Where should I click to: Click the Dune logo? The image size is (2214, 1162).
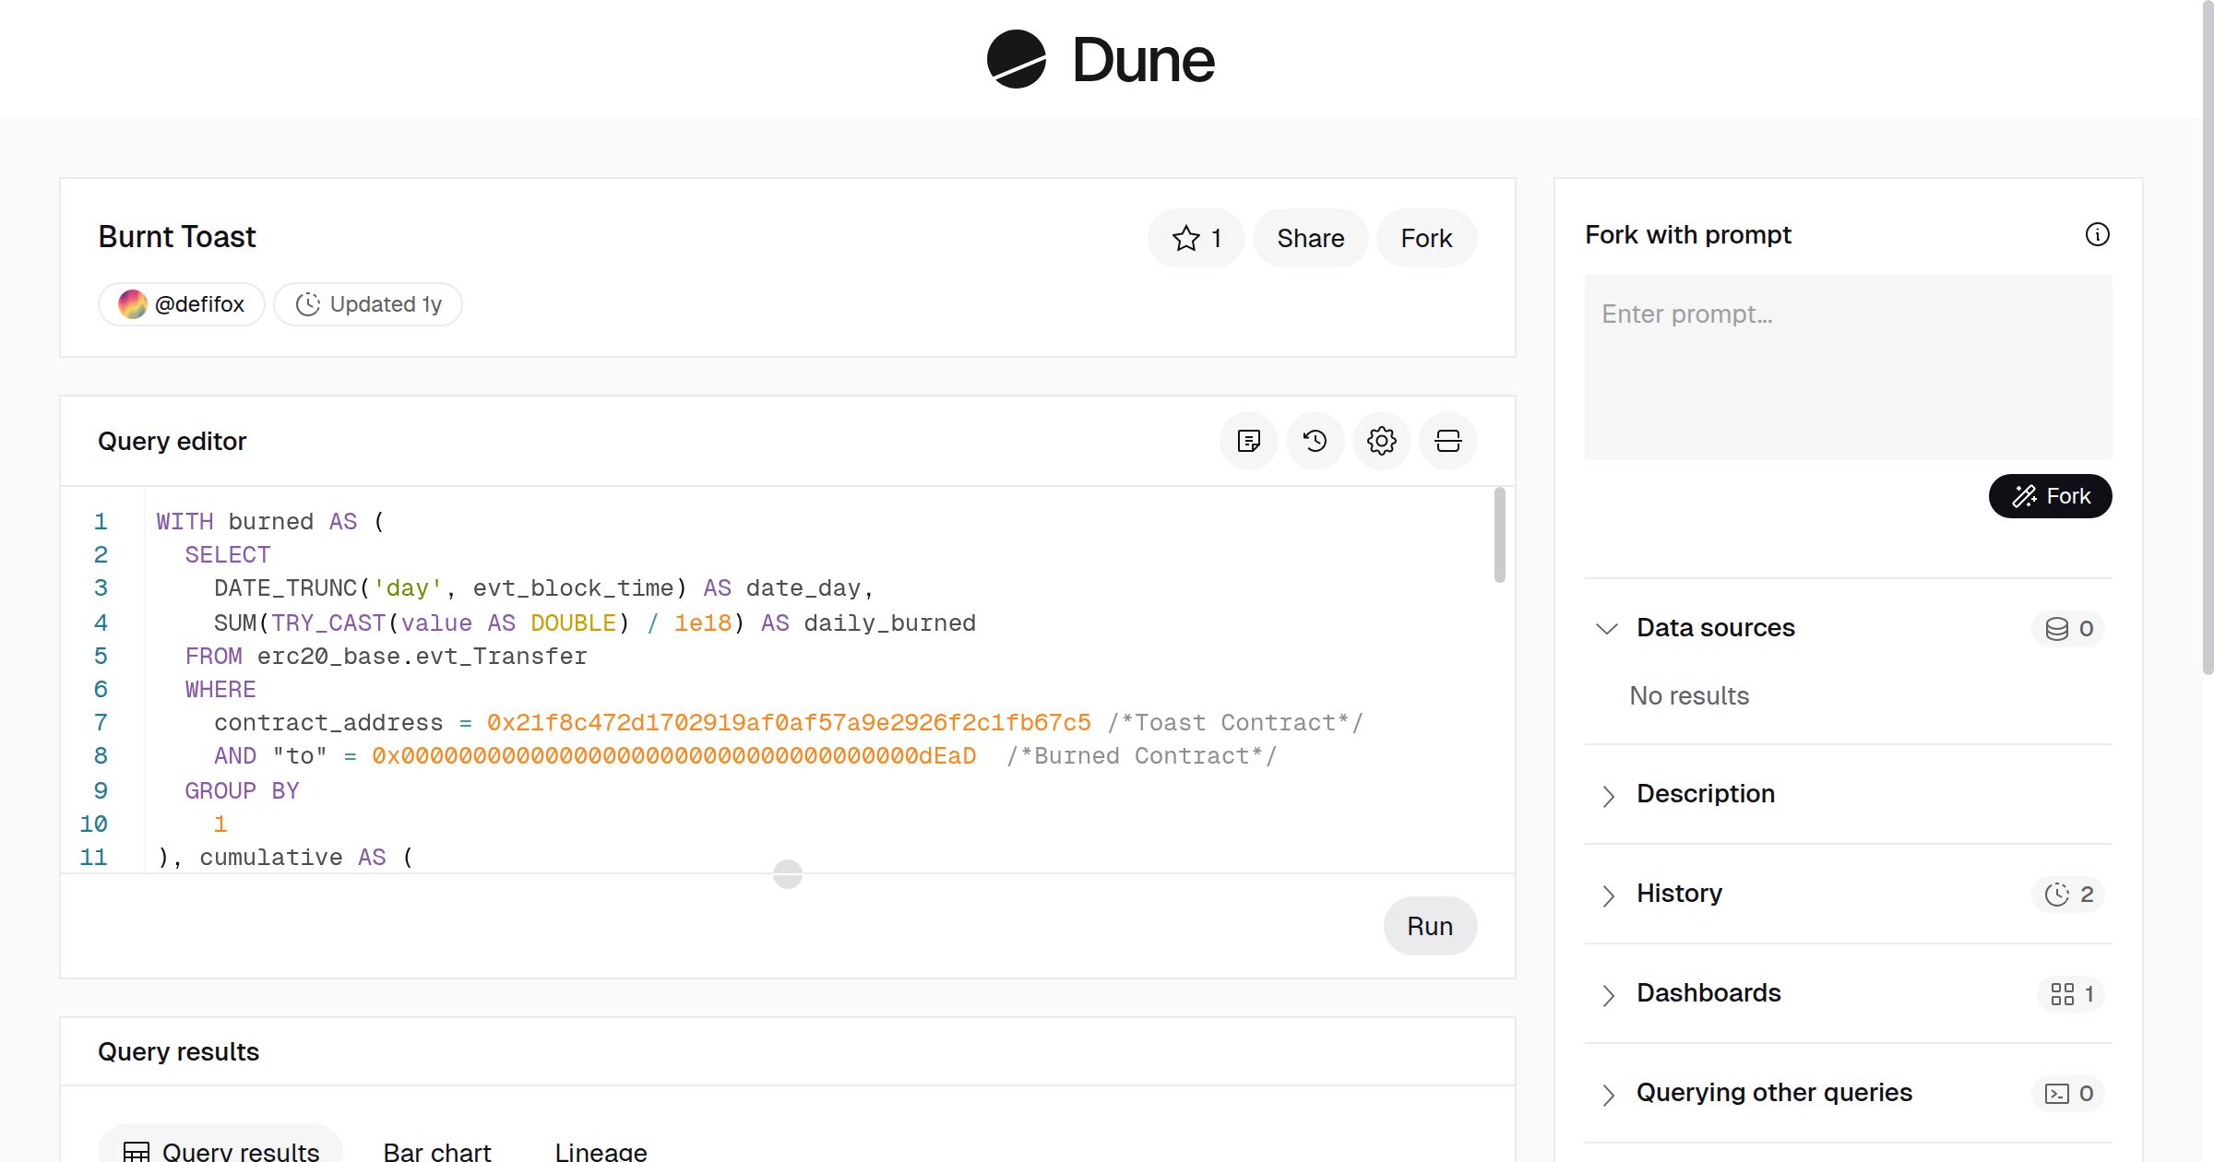1101,60
